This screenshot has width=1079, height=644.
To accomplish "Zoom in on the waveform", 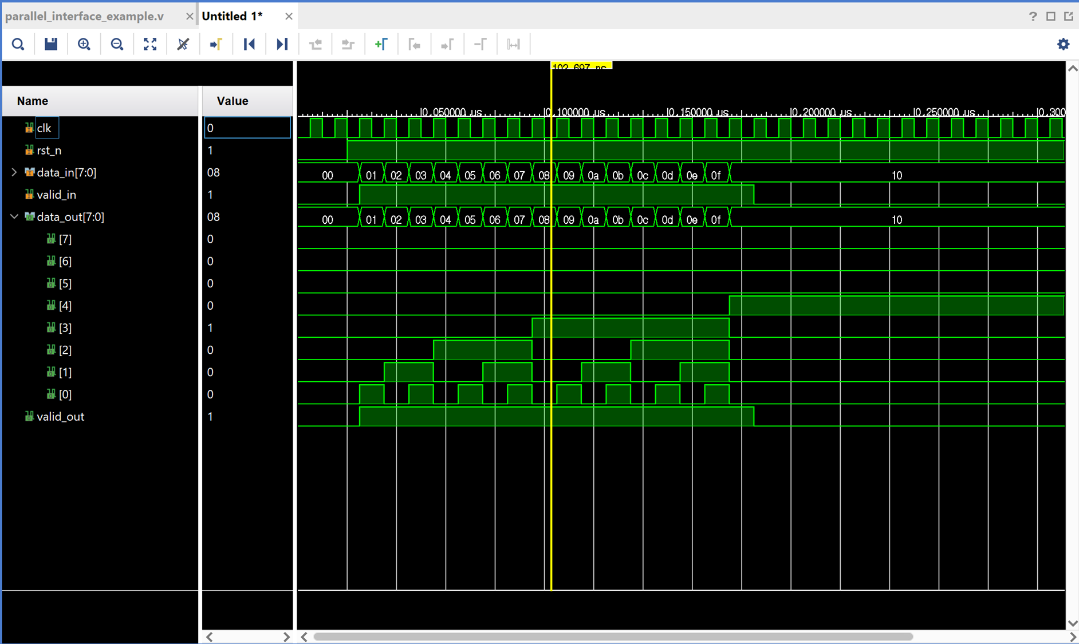I will click(x=84, y=44).
